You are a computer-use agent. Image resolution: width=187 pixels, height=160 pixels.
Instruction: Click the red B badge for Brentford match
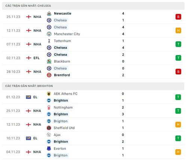tap(178, 72)
